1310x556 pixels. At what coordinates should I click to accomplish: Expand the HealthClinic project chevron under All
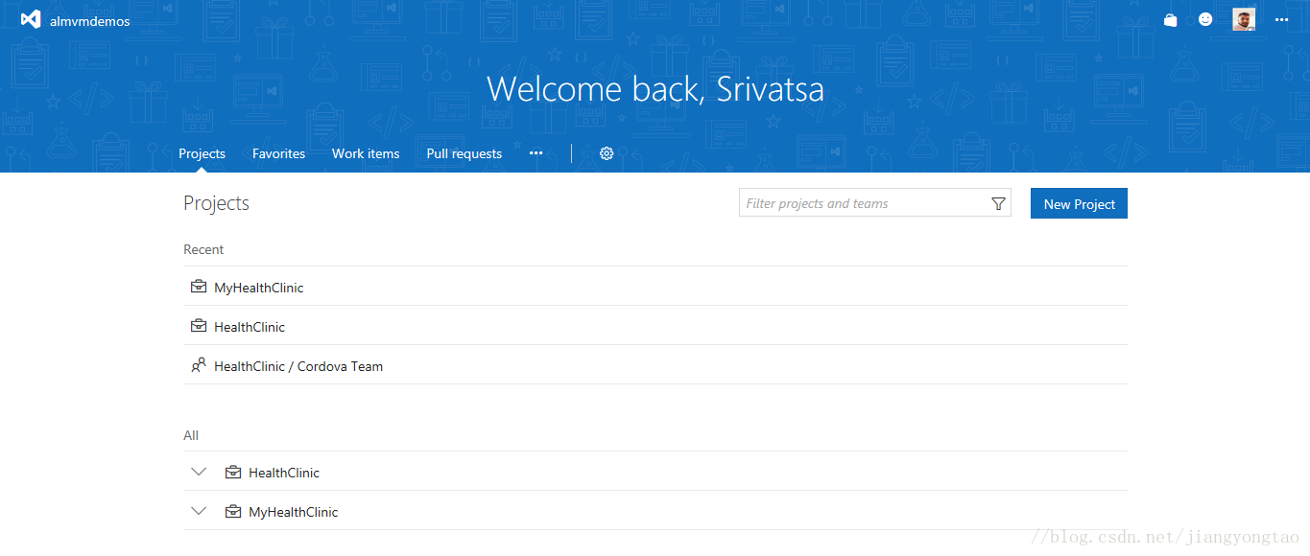tap(199, 472)
